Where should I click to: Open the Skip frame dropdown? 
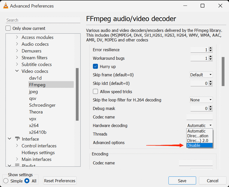click(201, 75)
